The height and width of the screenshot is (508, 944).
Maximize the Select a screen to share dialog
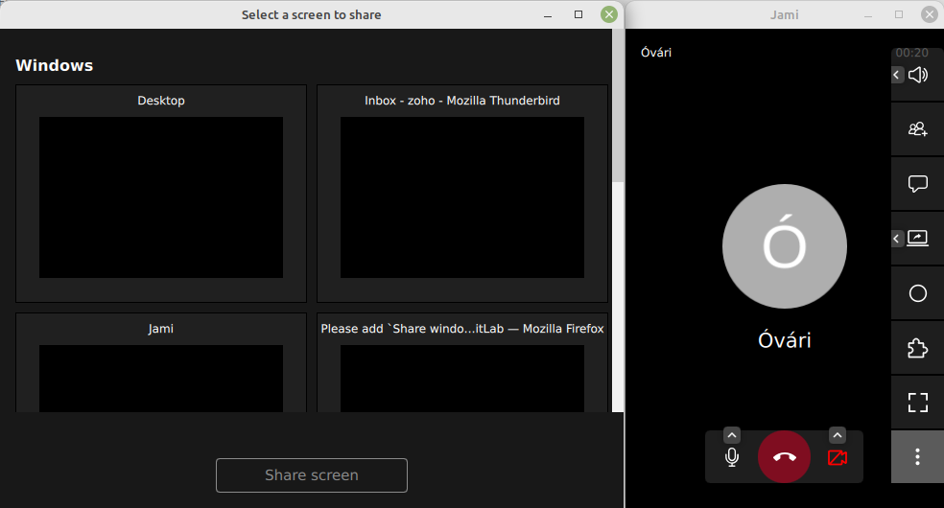pos(578,14)
